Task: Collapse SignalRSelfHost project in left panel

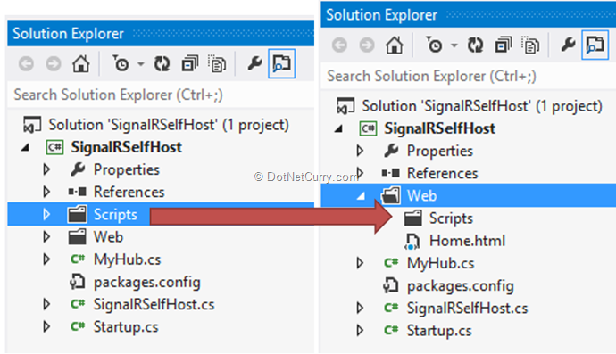Action: coord(25,147)
